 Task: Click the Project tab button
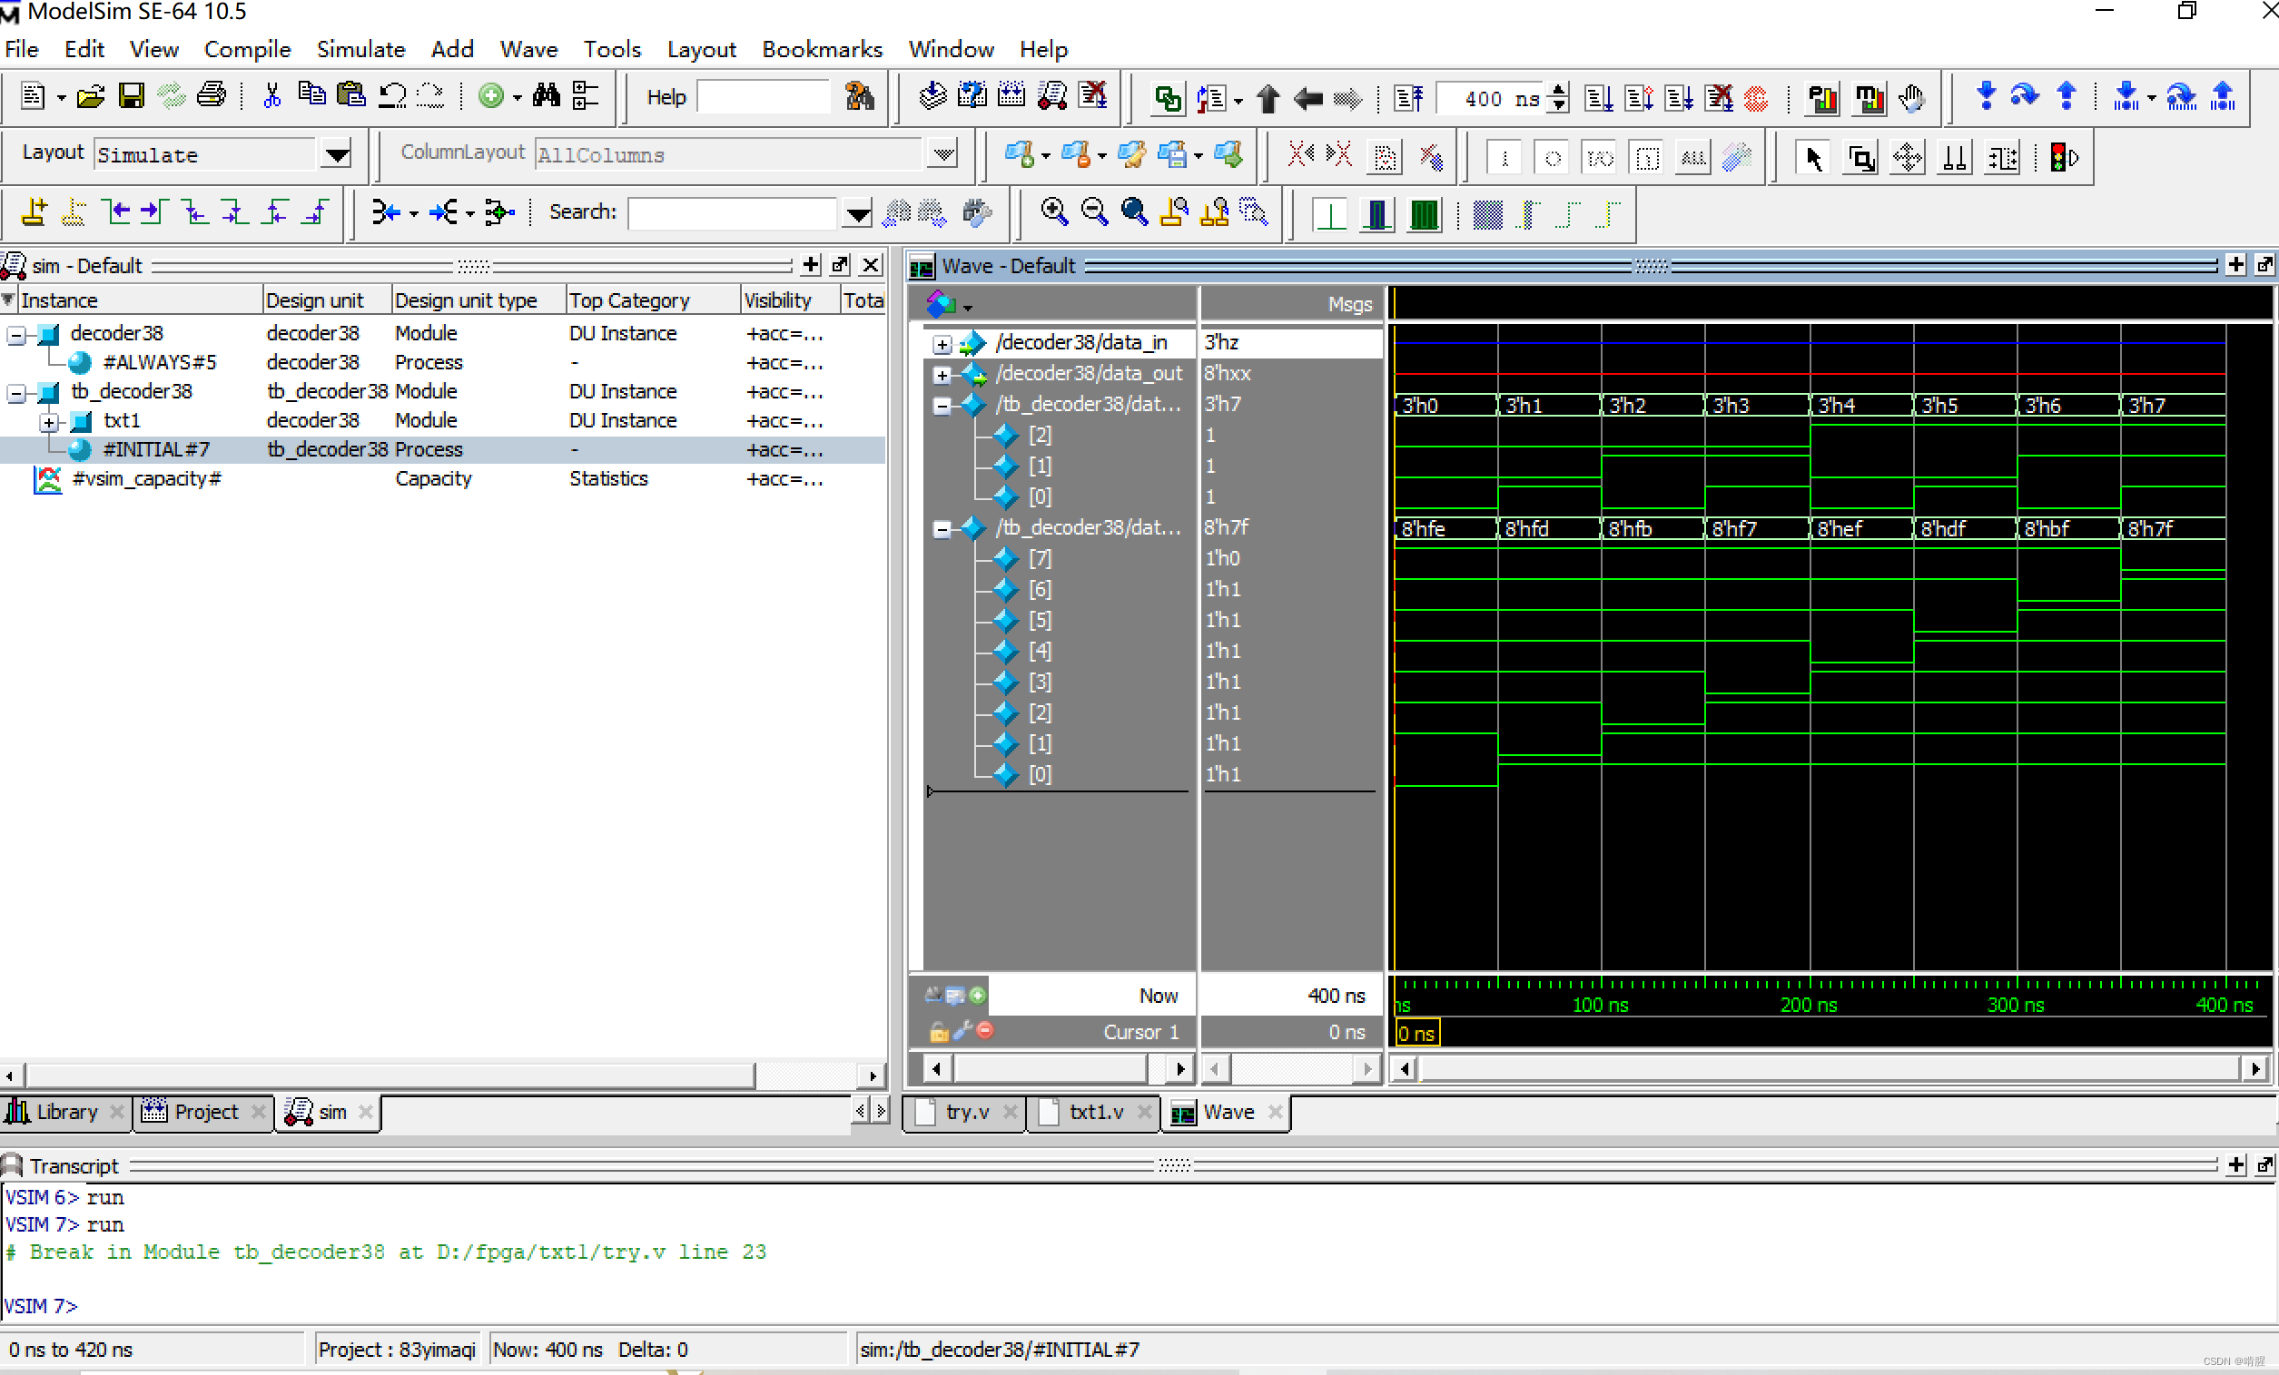[204, 1112]
